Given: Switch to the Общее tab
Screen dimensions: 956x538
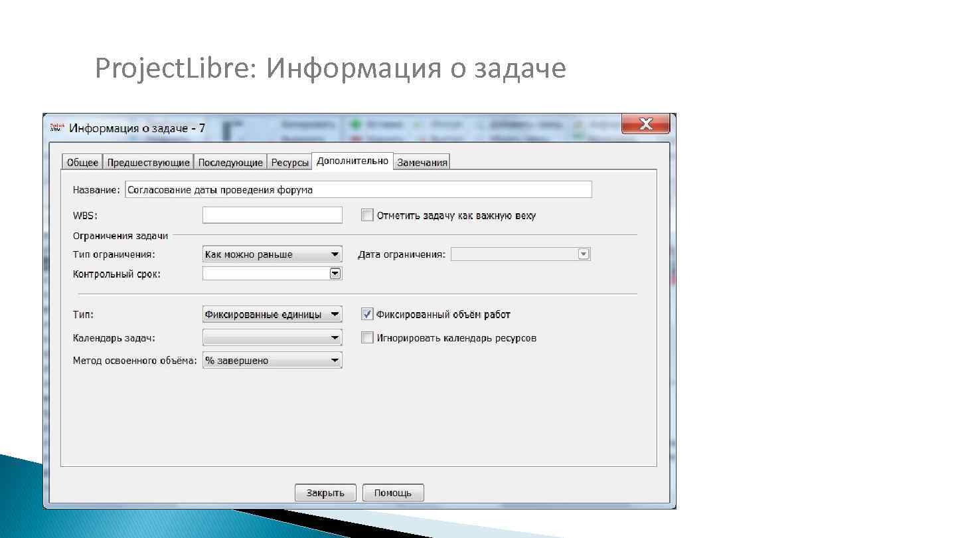Looking at the screenshot, I should [82, 162].
